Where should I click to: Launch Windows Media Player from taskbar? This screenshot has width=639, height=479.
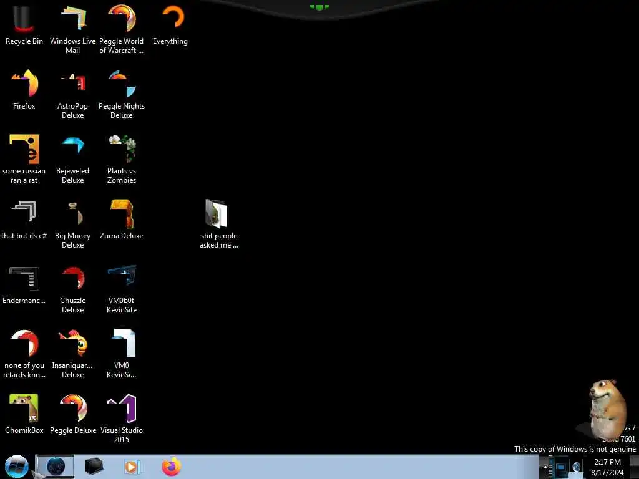pyautogui.click(x=132, y=467)
